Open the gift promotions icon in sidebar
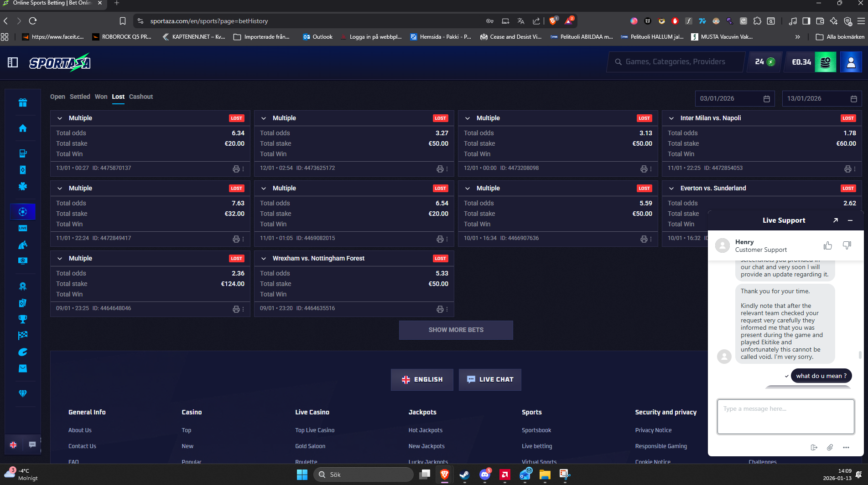Image resolution: width=868 pixels, height=485 pixels. pos(23,102)
